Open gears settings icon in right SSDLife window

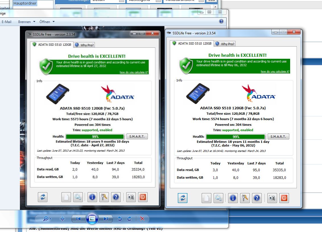(218, 198)
